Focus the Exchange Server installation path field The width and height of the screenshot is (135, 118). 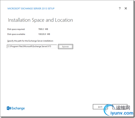tap(32, 46)
